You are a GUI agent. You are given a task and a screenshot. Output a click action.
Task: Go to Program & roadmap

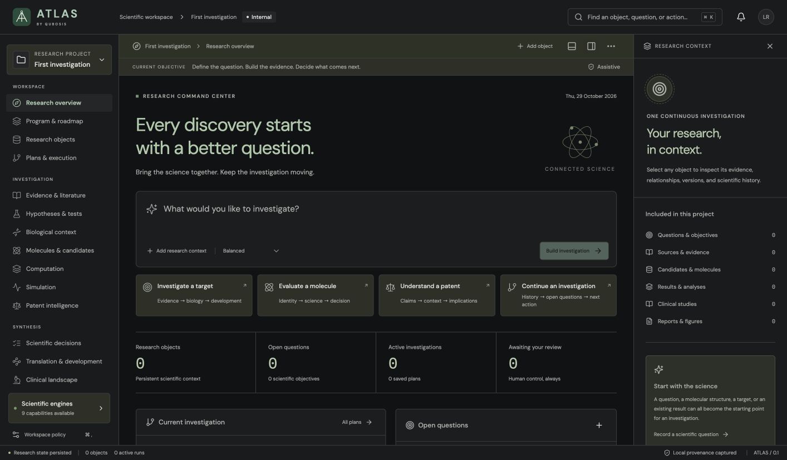point(59,121)
